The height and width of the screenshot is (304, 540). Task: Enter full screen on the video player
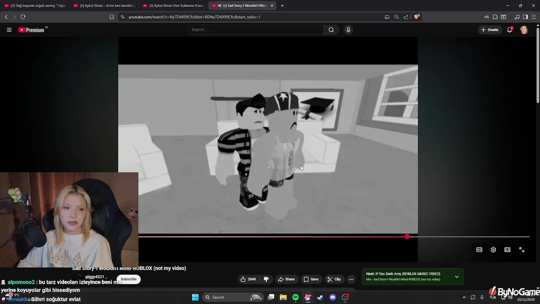click(x=521, y=250)
